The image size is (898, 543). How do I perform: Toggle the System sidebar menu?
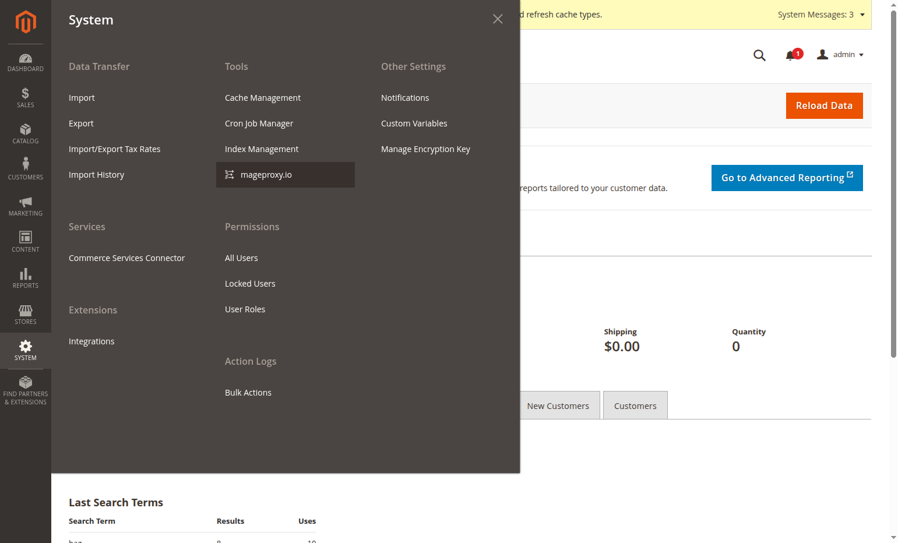click(x=26, y=351)
